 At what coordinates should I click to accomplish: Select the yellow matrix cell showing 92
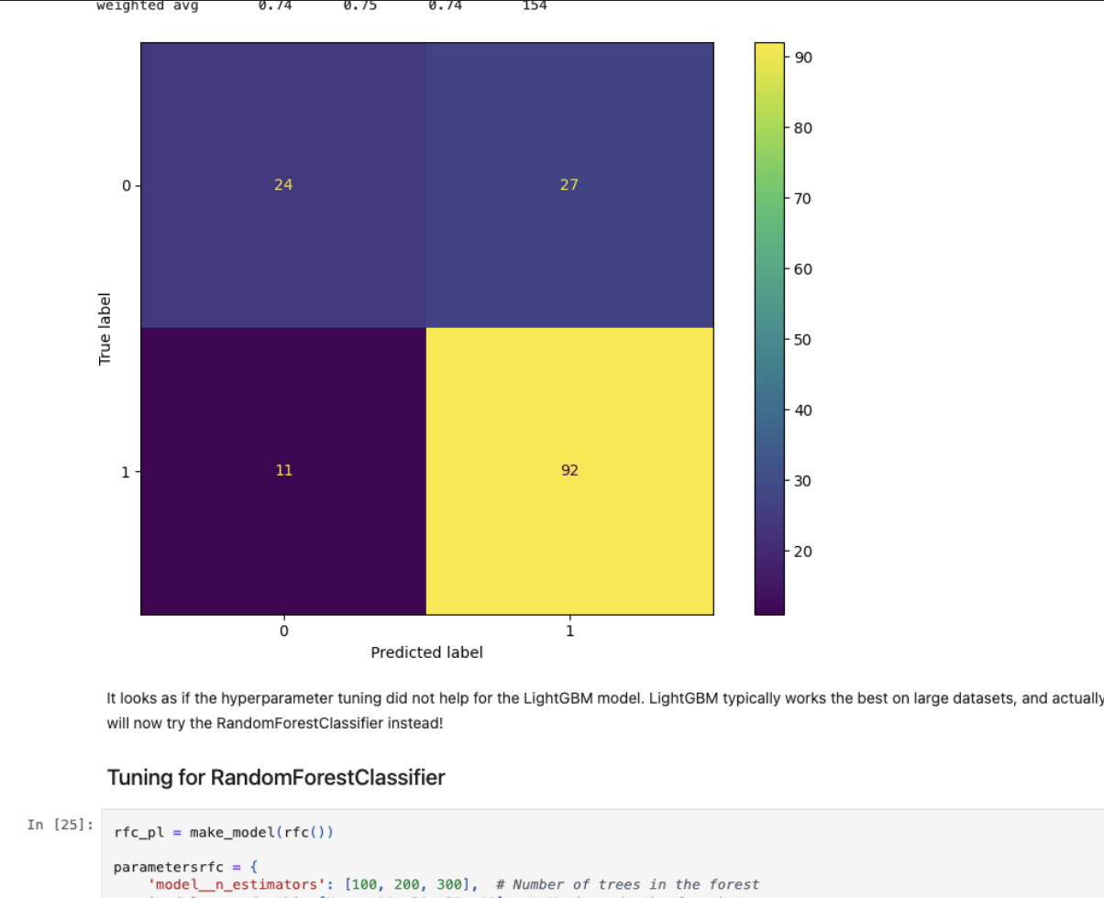[569, 471]
